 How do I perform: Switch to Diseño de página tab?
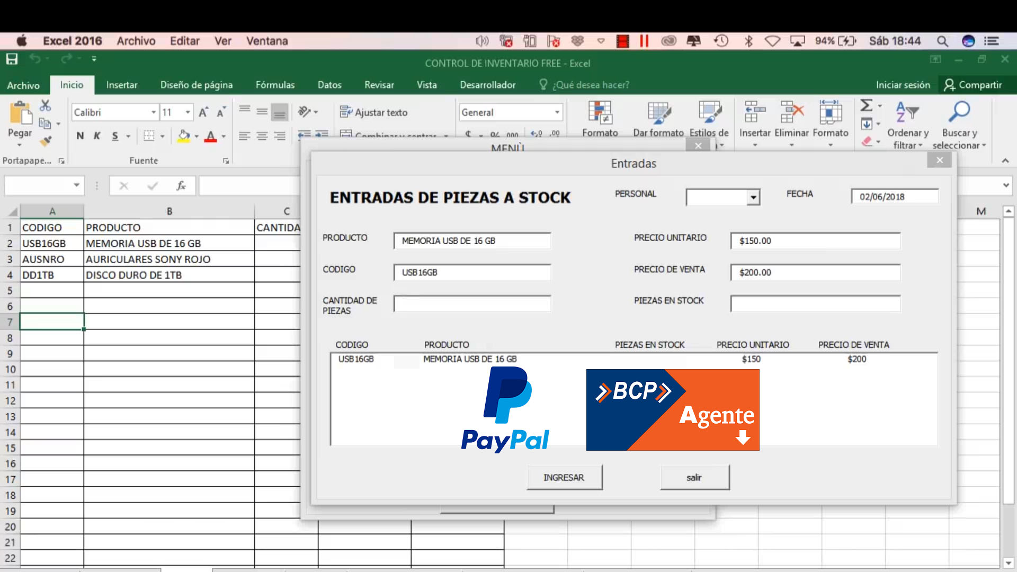pyautogui.click(x=197, y=85)
